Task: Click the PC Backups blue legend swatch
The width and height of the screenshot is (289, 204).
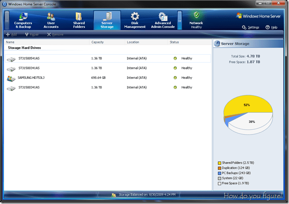Action: tap(219, 173)
